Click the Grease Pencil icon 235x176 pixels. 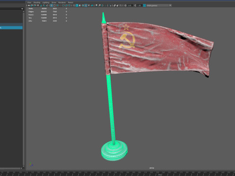[47, 5]
